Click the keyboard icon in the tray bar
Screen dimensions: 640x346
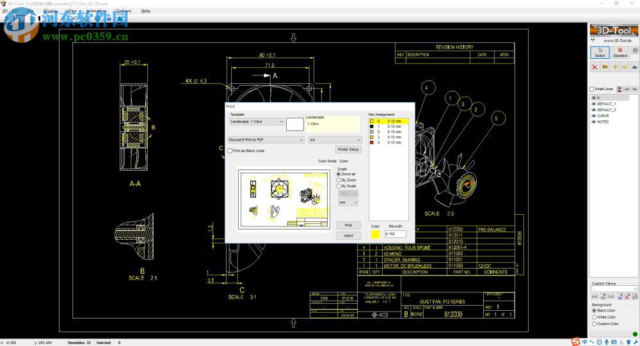pyautogui.click(x=614, y=342)
